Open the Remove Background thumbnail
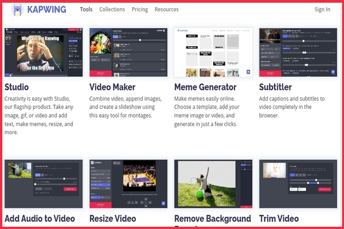 point(213,184)
